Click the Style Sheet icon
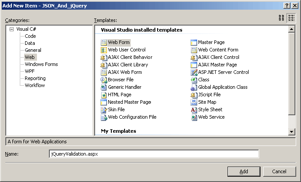Viewport: 301px width, 182px height. tap(194, 110)
